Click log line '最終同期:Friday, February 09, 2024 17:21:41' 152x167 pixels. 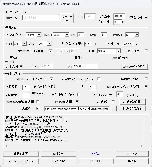[34, 137]
